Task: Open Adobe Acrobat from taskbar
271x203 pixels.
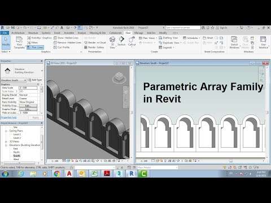Action: 107,174
